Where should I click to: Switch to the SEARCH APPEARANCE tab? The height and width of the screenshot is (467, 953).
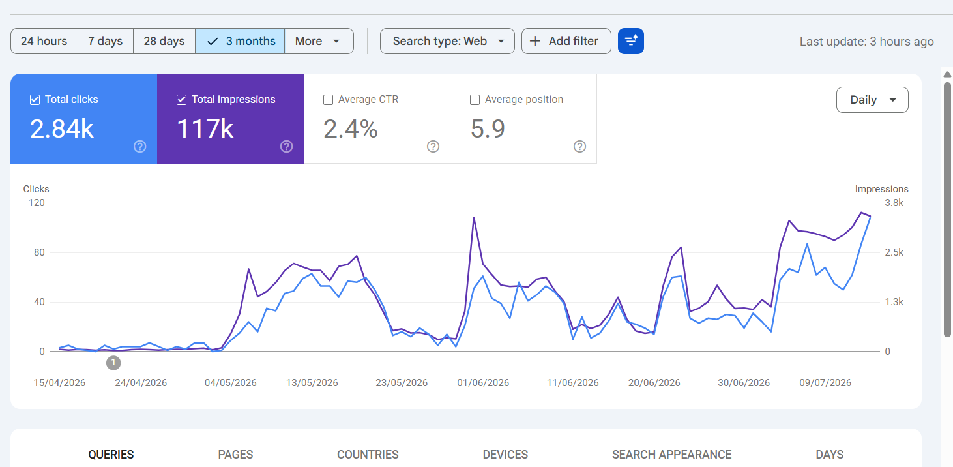click(672, 455)
